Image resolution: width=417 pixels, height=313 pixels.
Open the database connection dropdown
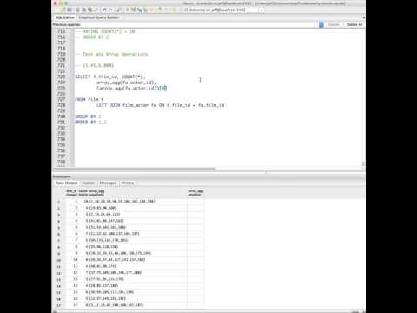click(x=261, y=10)
